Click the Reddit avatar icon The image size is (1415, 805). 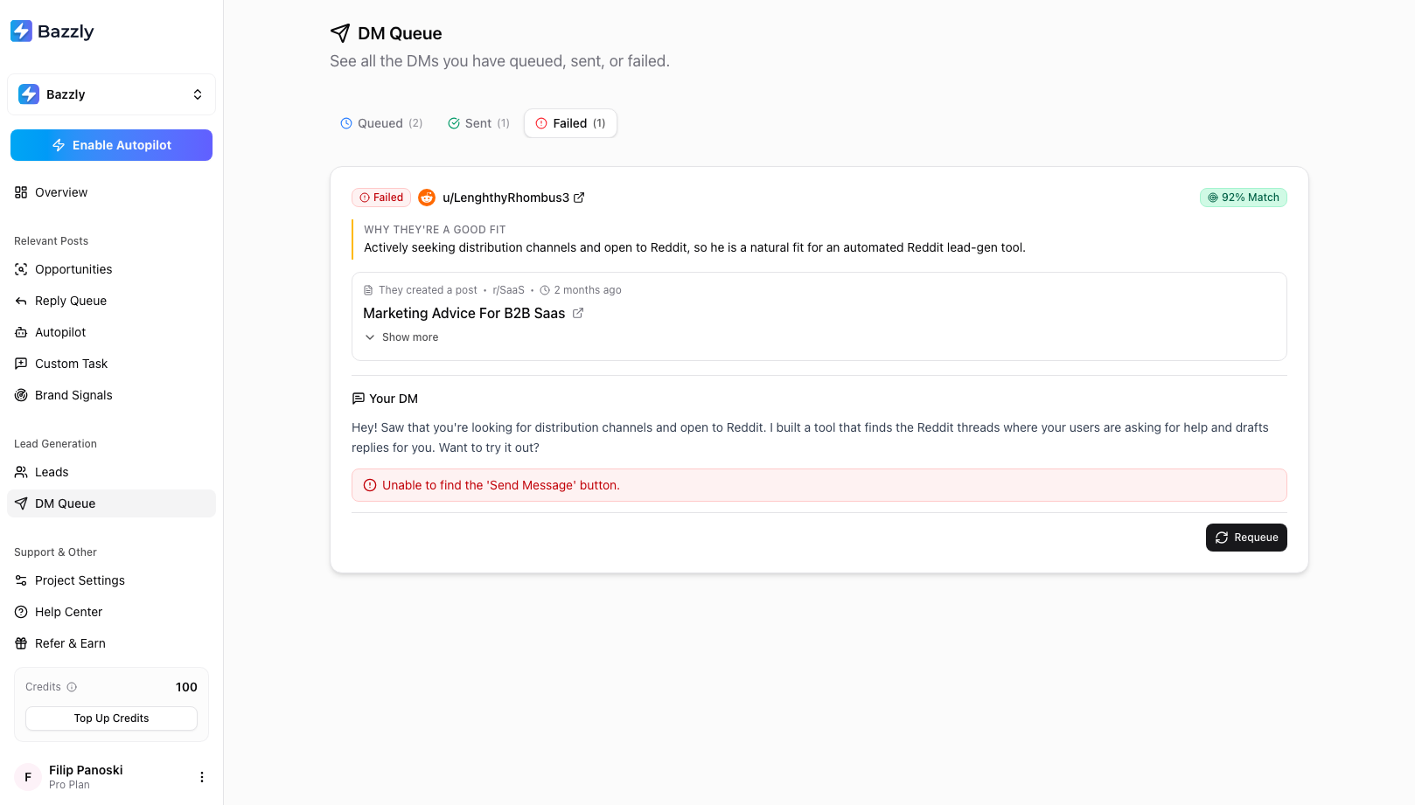tap(427, 198)
